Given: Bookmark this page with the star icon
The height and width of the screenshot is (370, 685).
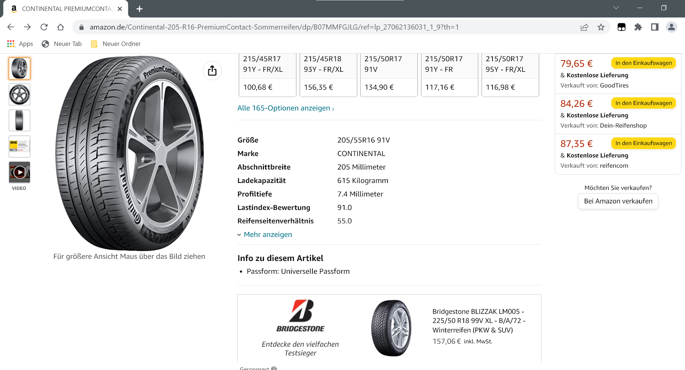Looking at the screenshot, I should (601, 27).
